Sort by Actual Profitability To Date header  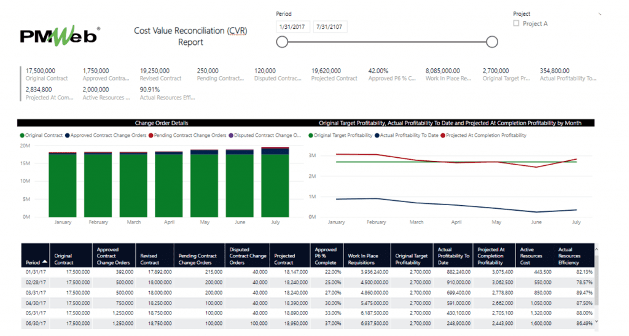[x=453, y=255]
